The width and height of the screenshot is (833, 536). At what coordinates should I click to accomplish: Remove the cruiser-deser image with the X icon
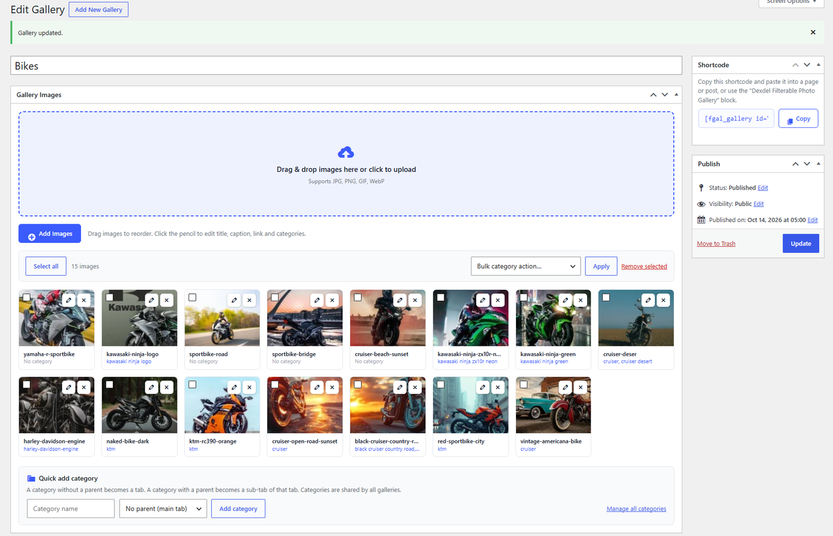click(x=664, y=300)
